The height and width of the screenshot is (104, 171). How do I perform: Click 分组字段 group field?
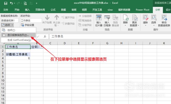pos(85,25)
